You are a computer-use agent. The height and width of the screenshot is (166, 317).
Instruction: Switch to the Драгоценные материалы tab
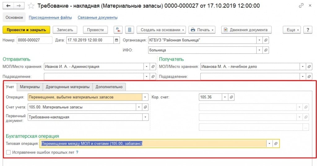point(67,87)
